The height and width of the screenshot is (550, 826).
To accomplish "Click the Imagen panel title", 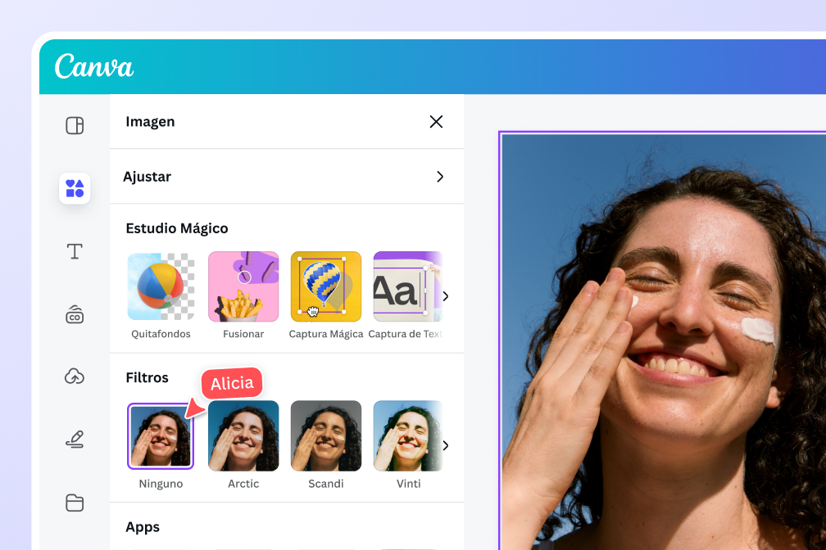I will (x=150, y=122).
